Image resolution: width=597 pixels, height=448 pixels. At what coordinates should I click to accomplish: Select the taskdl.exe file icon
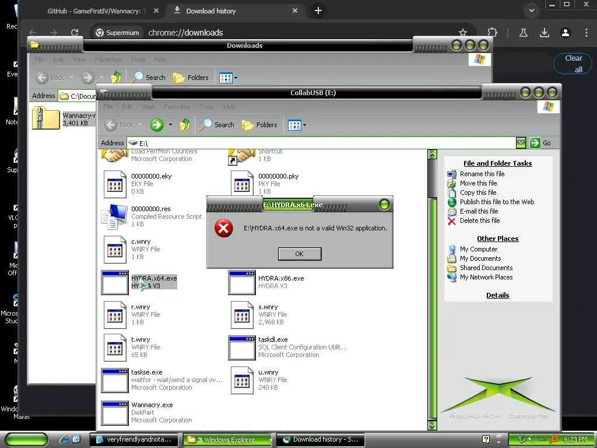241,348
